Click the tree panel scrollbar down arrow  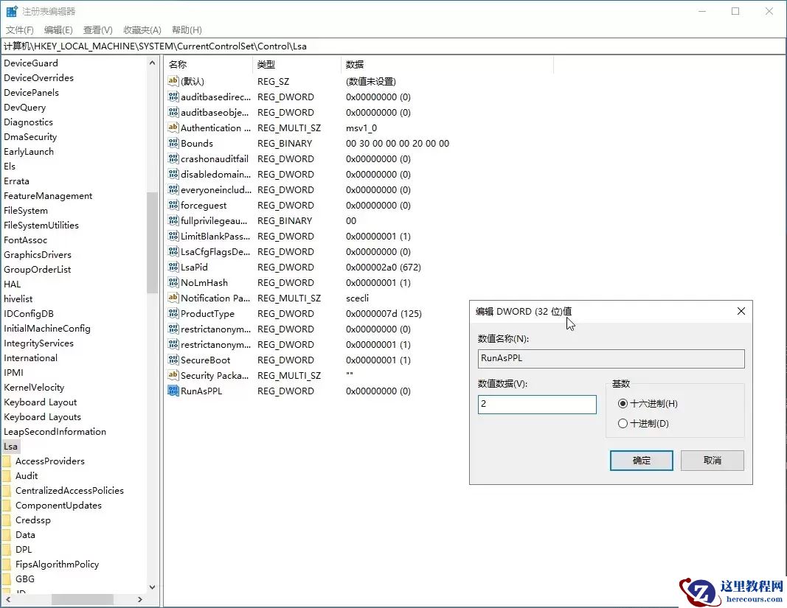(153, 586)
